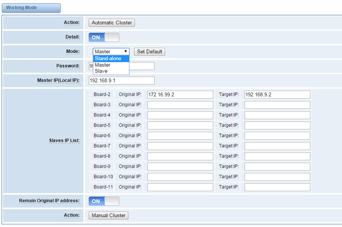The width and height of the screenshot is (342, 227).
Task: Click Board-10 Target IP field
Action: tap(277, 177)
